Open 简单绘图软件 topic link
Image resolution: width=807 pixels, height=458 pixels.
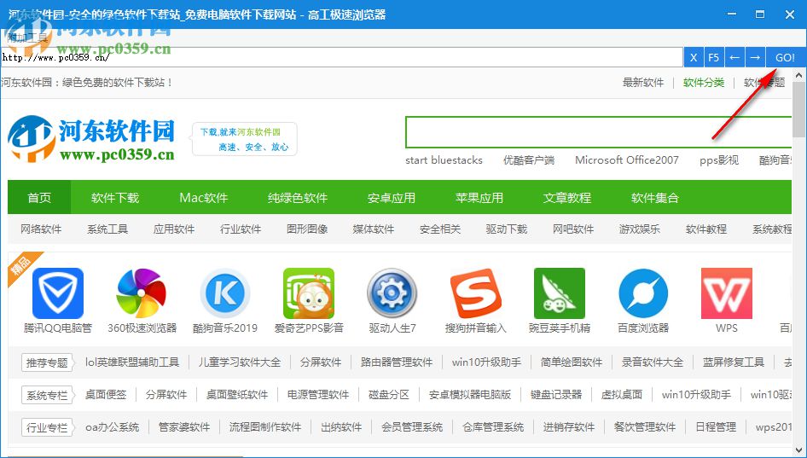[x=572, y=362]
